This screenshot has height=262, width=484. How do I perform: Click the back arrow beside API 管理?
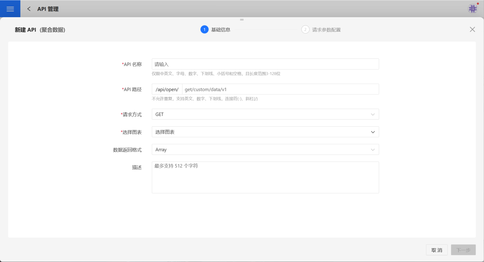pos(29,9)
